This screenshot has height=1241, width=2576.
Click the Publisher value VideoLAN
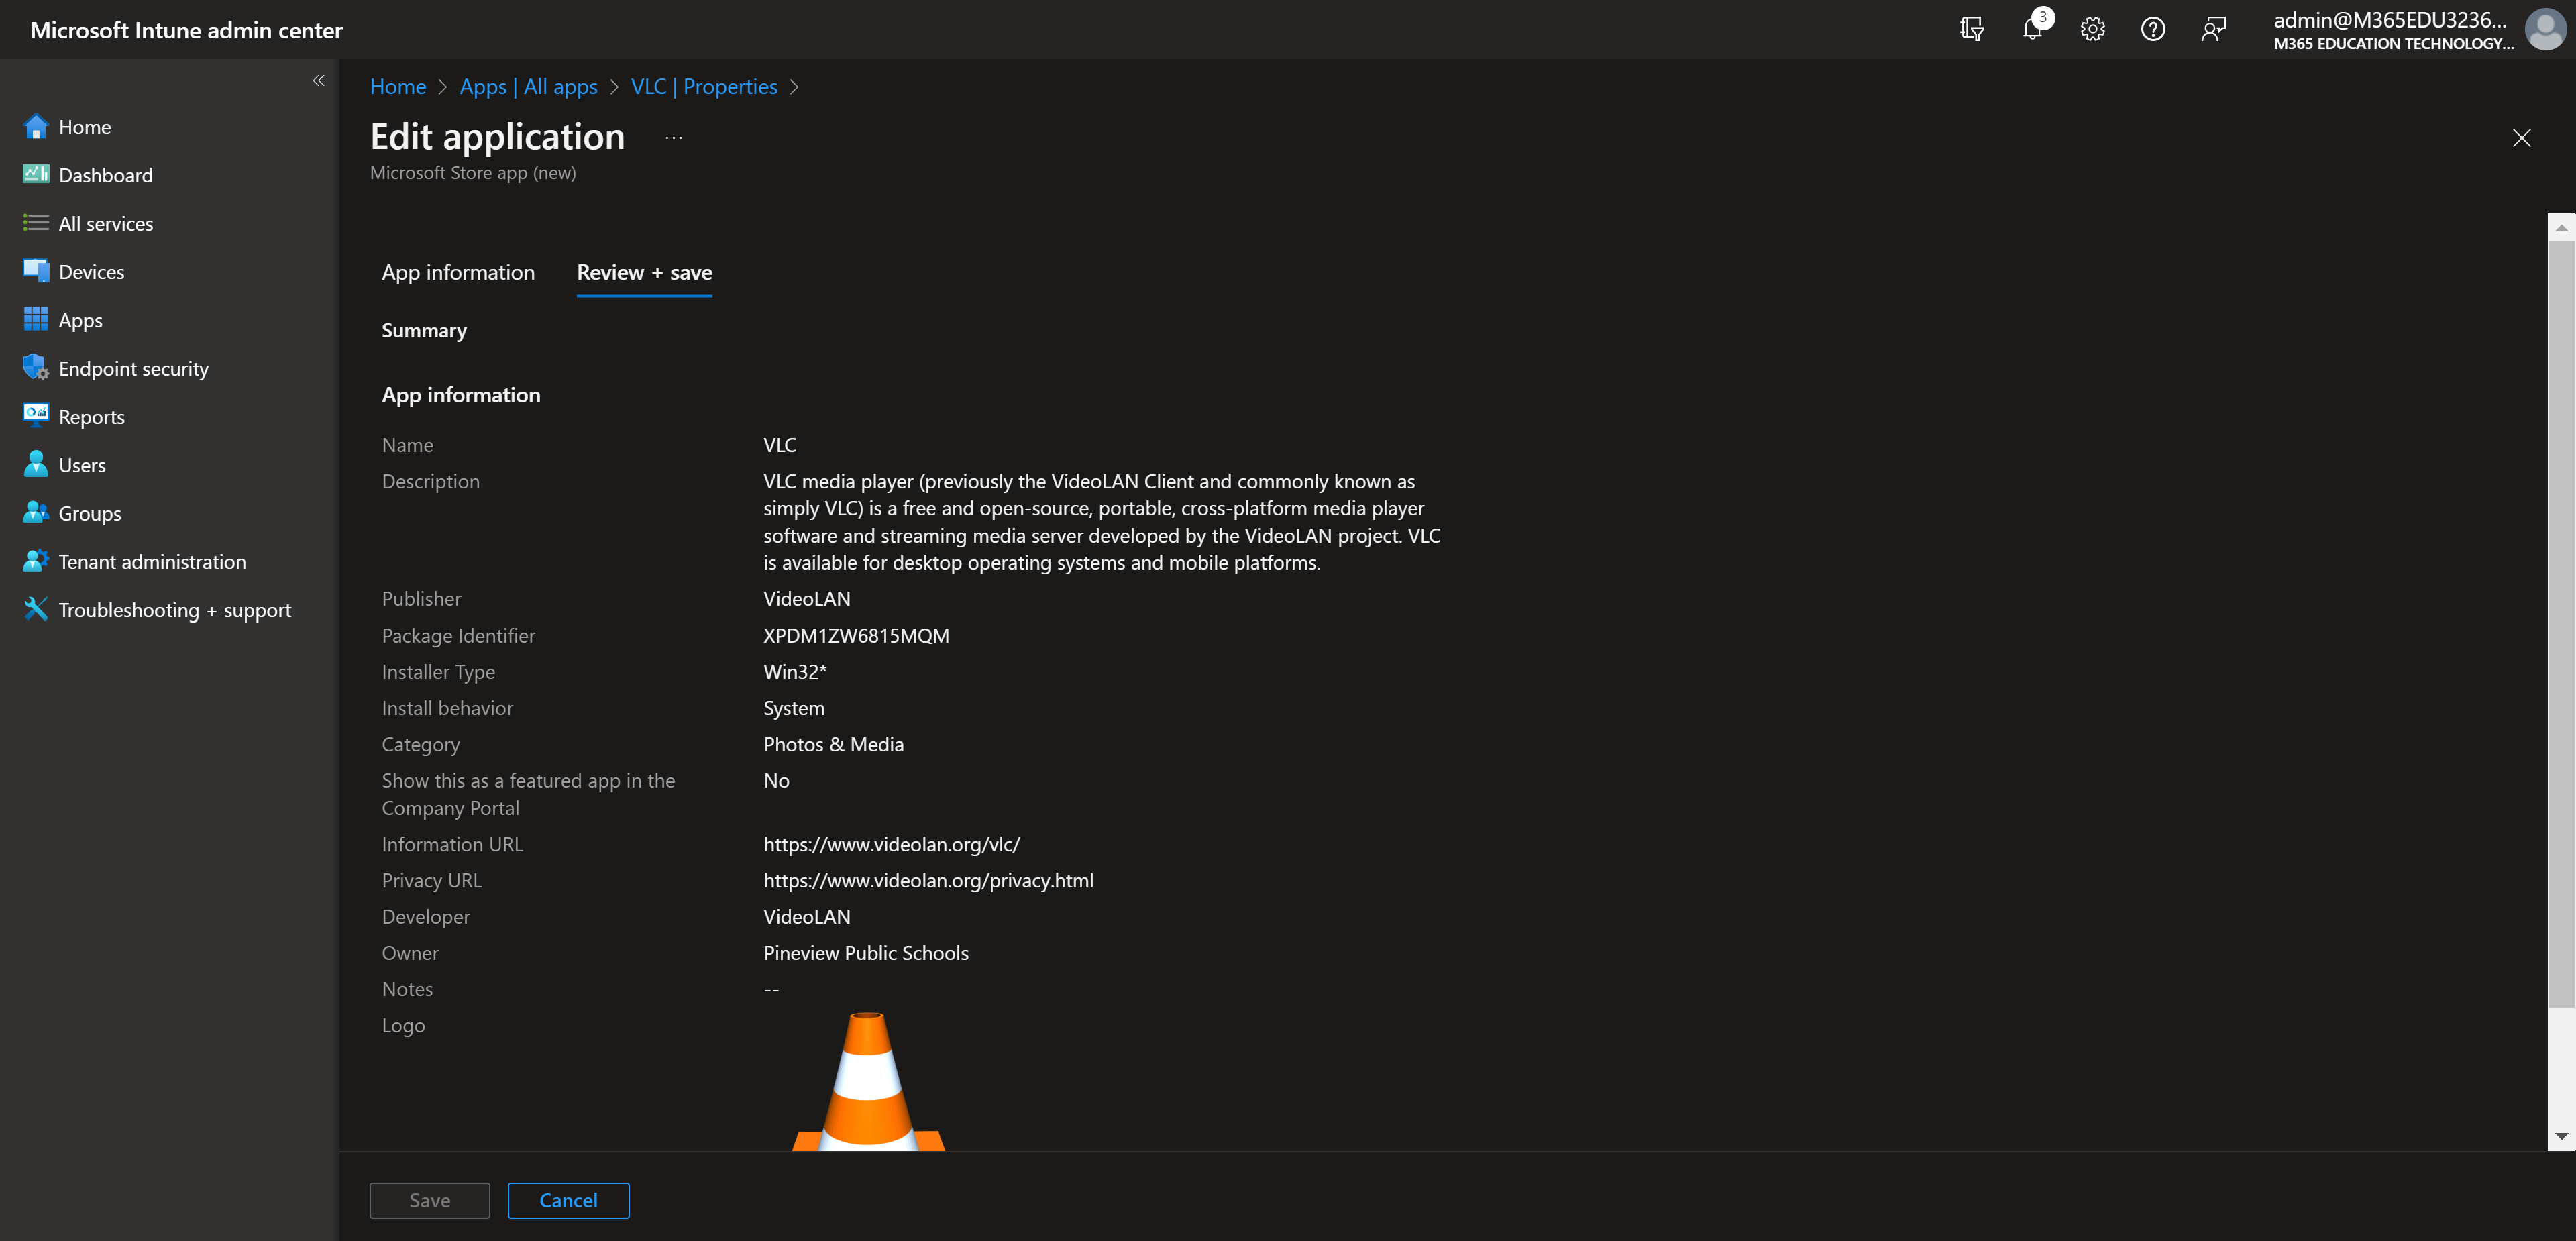pyautogui.click(x=807, y=598)
